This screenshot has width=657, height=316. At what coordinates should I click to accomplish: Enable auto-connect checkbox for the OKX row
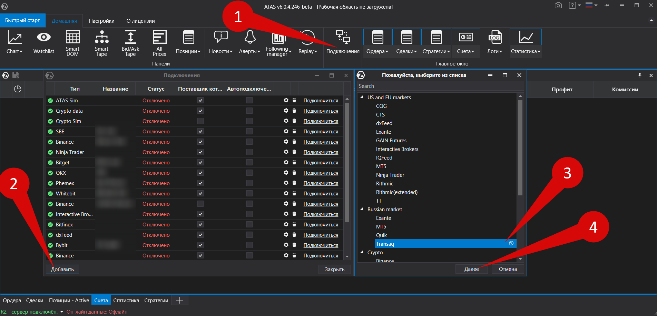pyautogui.click(x=249, y=173)
